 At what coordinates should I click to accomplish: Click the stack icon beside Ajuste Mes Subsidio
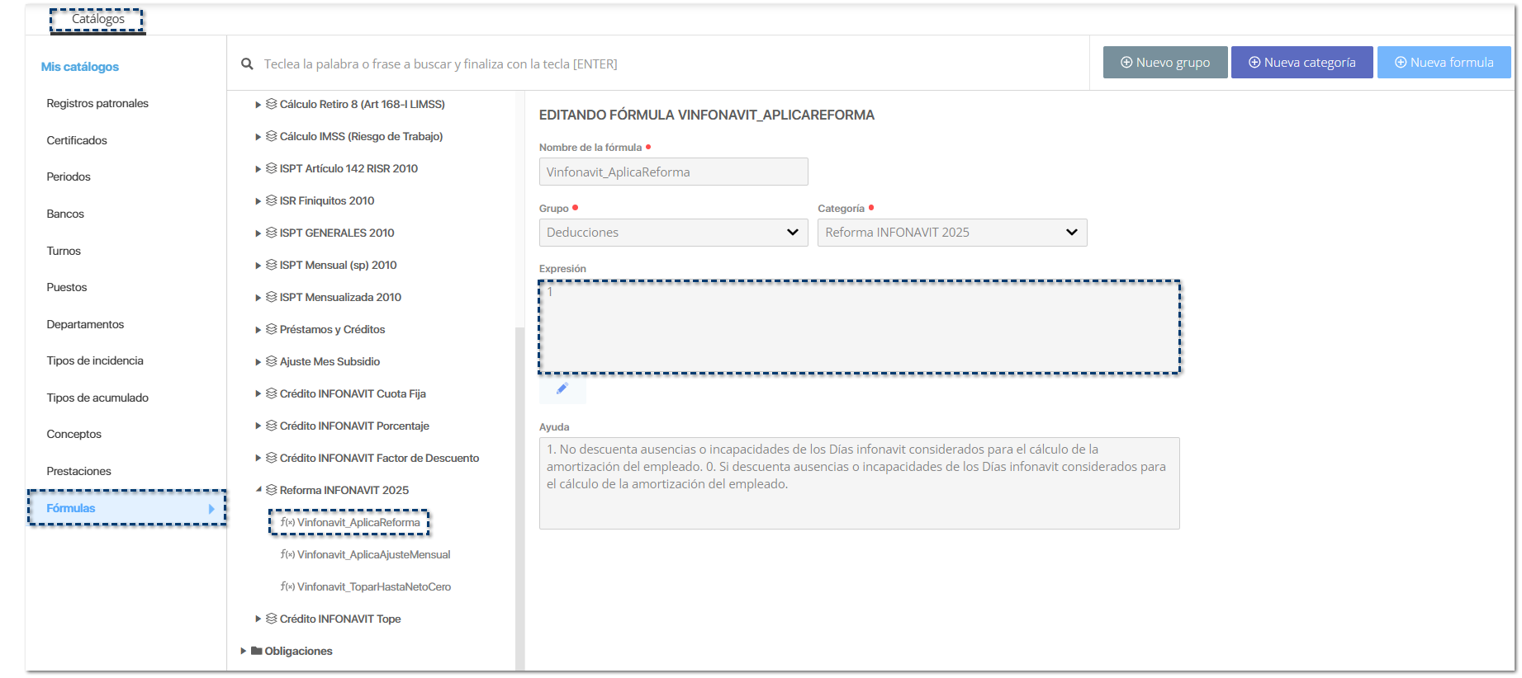(271, 361)
